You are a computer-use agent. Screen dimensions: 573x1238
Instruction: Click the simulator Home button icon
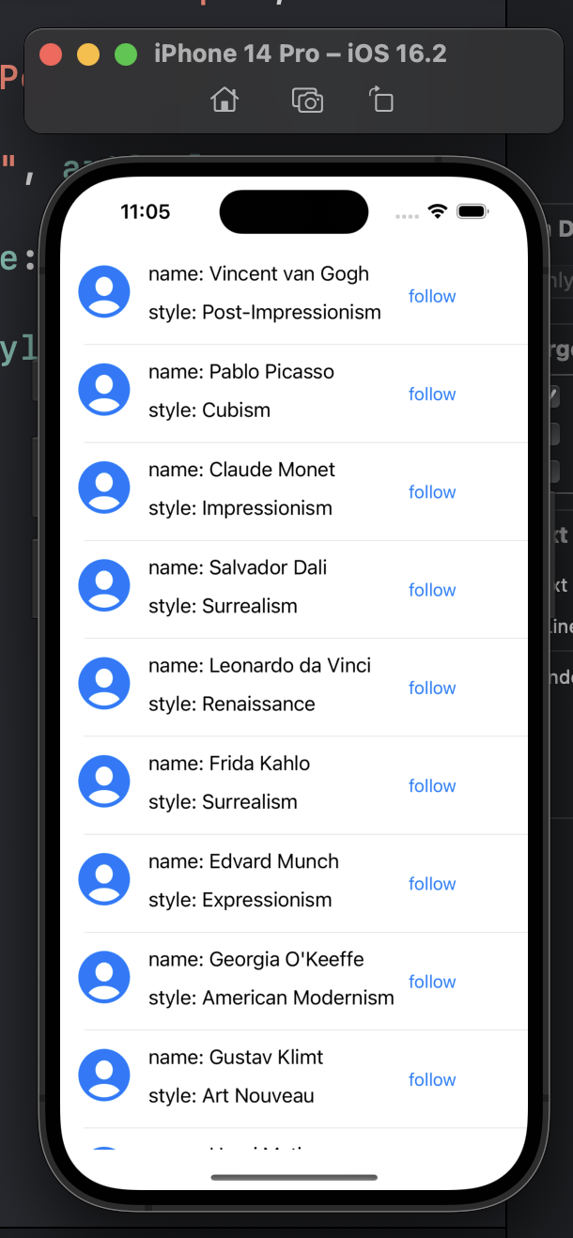(x=225, y=100)
